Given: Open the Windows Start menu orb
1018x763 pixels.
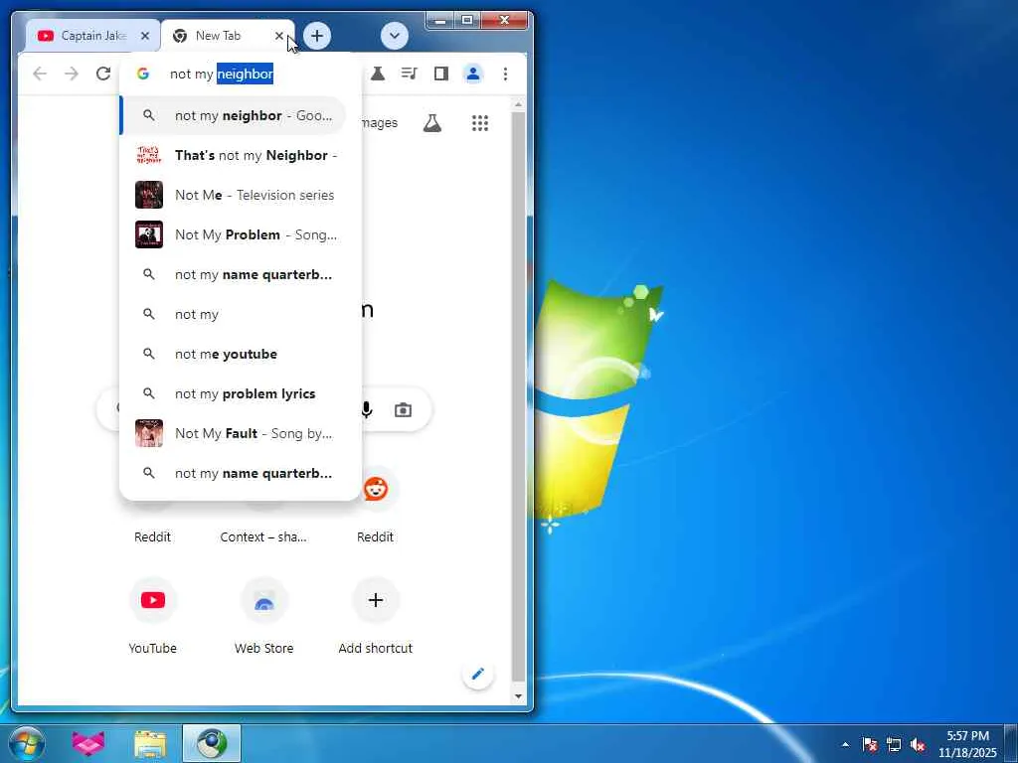Looking at the screenshot, I should coord(27,743).
